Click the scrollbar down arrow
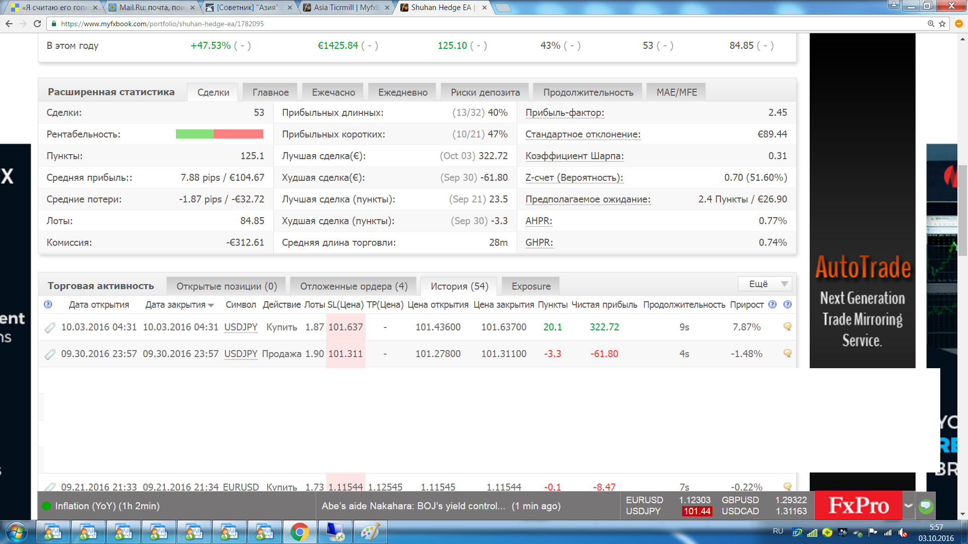968x544 pixels. coord(962,514)
